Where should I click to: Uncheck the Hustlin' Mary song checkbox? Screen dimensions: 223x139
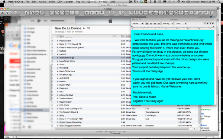(x=58, y=85)
